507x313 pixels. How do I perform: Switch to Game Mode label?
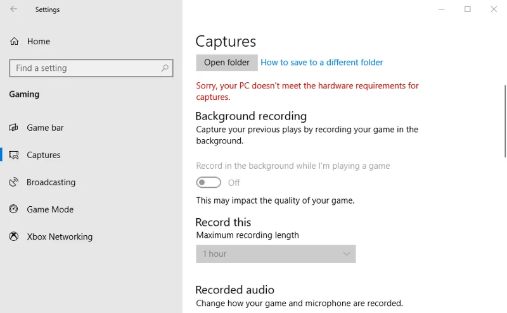pyautogui.click(x=50, y=209)
